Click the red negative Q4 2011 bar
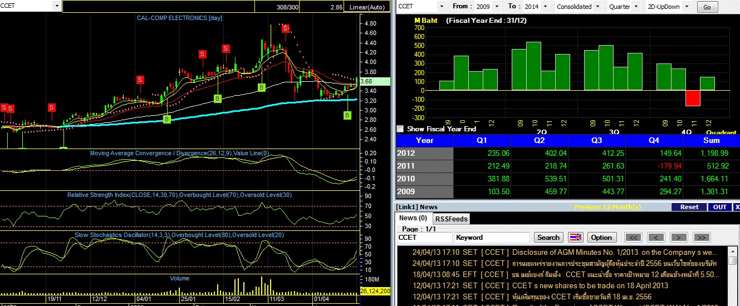Viewport: 740px width, 306px height. pos(693,98)
